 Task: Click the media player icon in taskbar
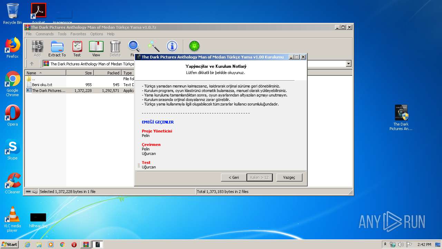coord(51,245)
